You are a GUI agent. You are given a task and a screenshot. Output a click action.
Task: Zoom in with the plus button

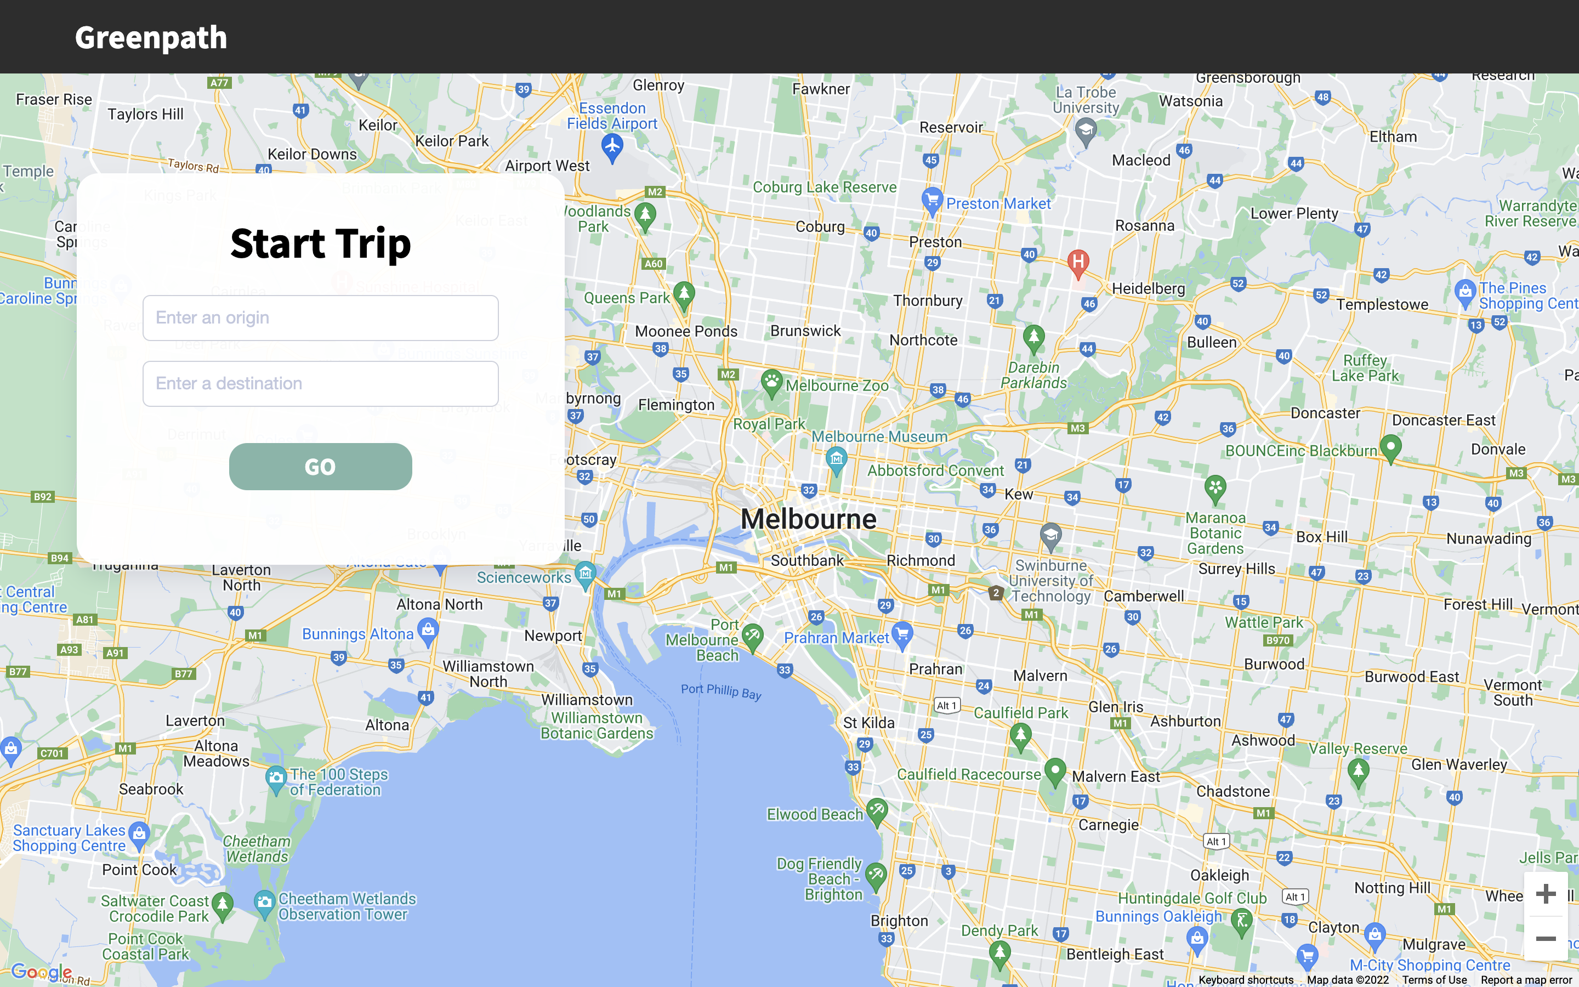point(1545,894)
